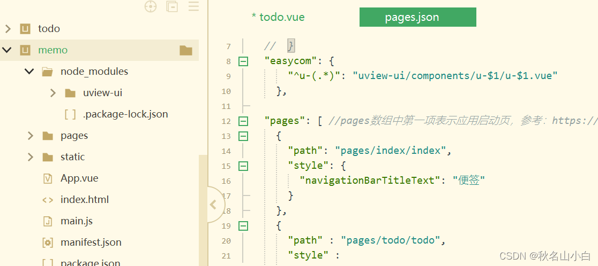
Task: Click the folder icon right of memo
Action: click(186, 50)
